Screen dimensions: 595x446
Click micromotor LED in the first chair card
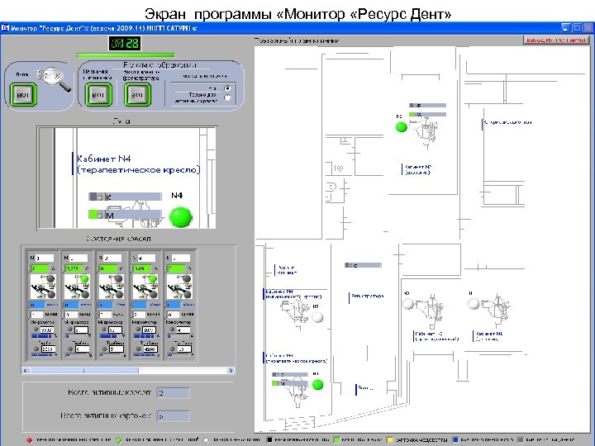36,330
